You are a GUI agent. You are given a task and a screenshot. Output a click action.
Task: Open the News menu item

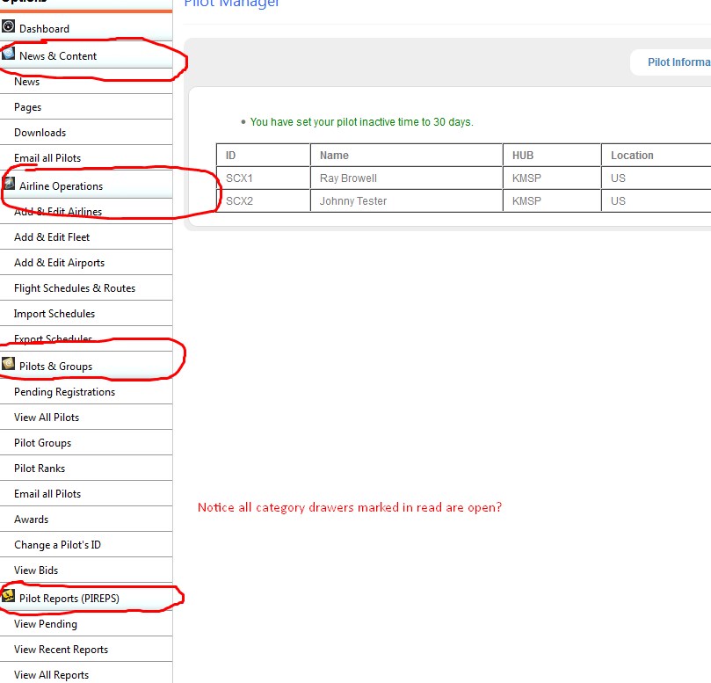coord(86,82)
